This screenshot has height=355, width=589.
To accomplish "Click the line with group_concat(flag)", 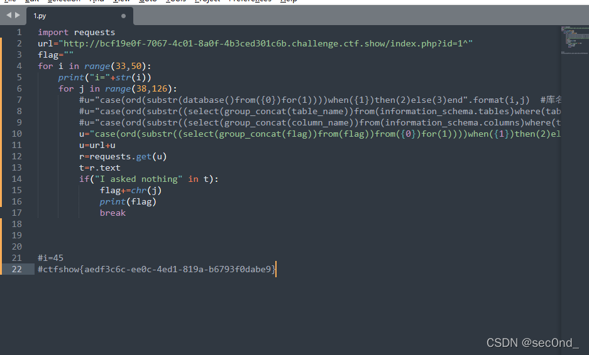I will [x=320, y=134].
